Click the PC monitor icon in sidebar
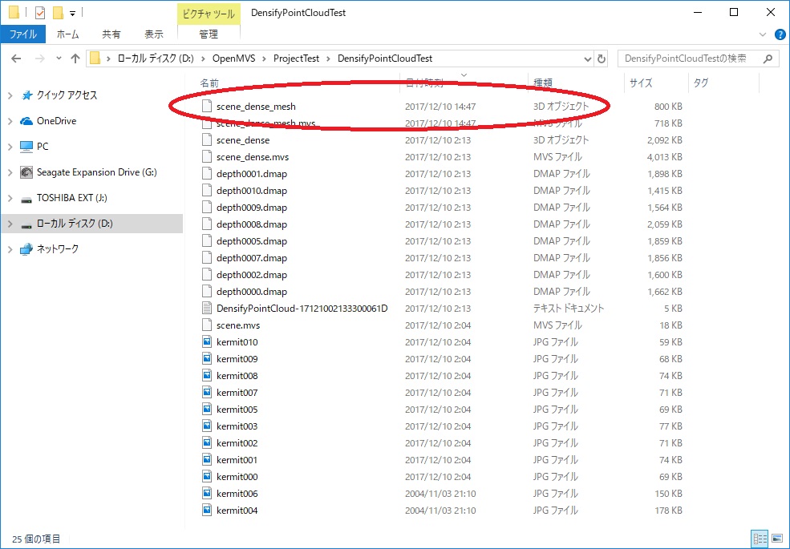 point(26,147)
